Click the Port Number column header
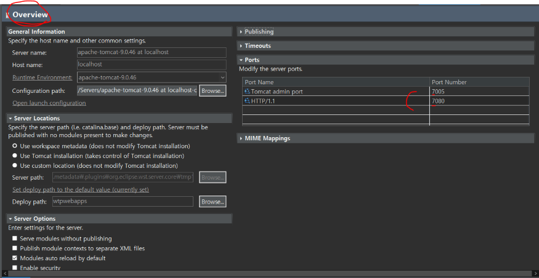The height and width of the screenshot is (278, 539). click(x=479, y=82)
